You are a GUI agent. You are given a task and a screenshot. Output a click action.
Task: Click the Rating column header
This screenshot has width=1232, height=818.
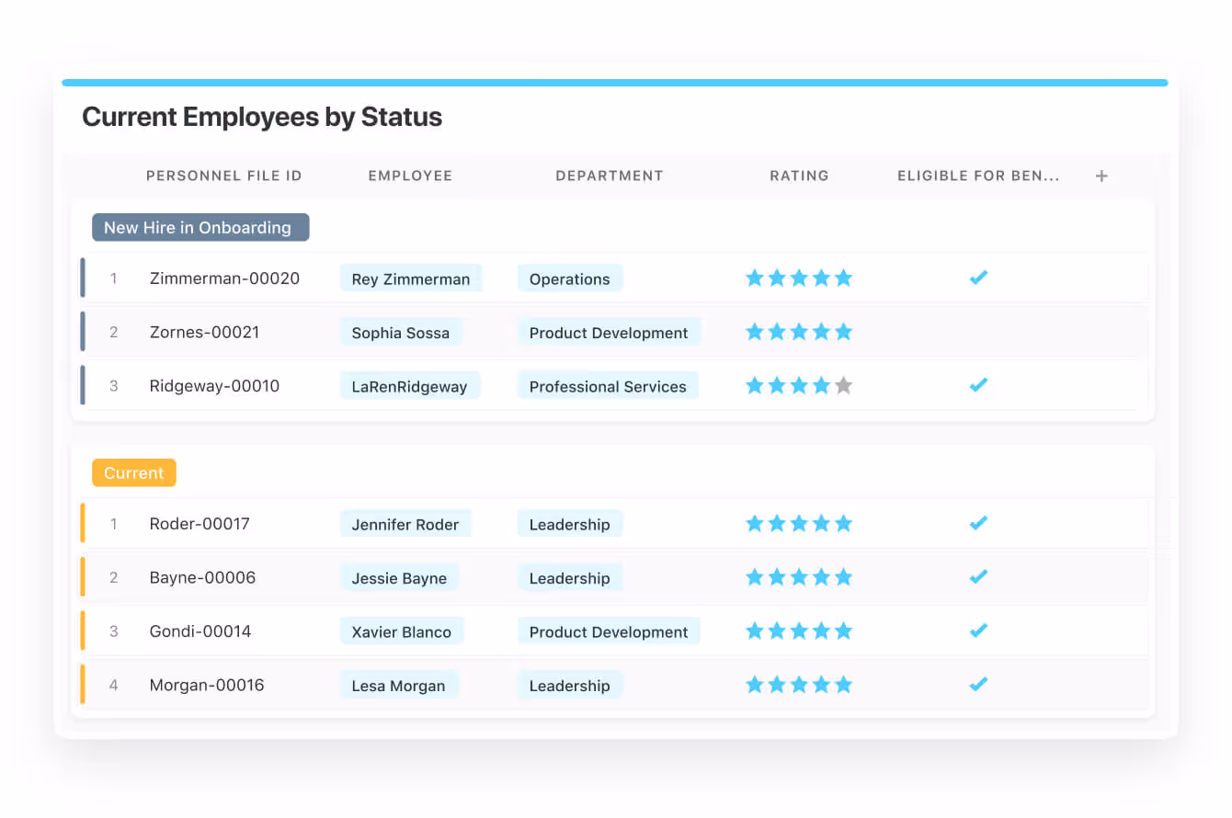pos(799,176)
